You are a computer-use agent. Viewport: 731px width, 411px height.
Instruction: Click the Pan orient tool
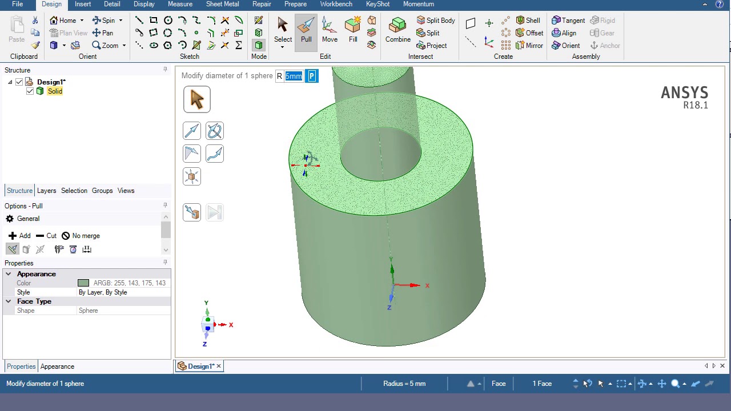[x=103, y=33]
